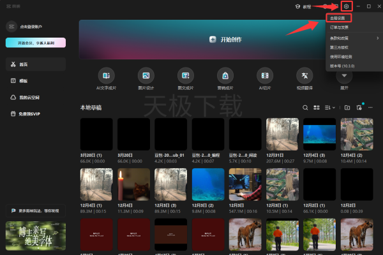Open the 视频翻译 tool

(304, 75)
